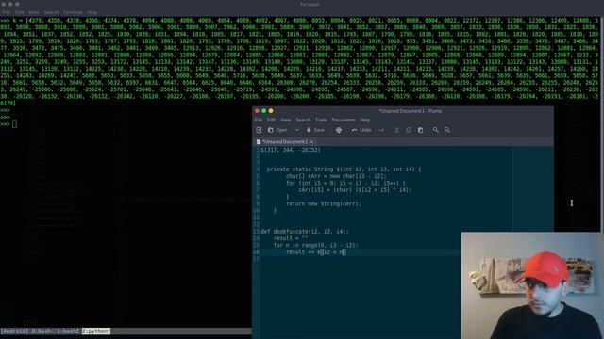Viewport: 604px width, 339px height.
Task: Click the "result = """ line in the editor
Action: click(291, 238)
